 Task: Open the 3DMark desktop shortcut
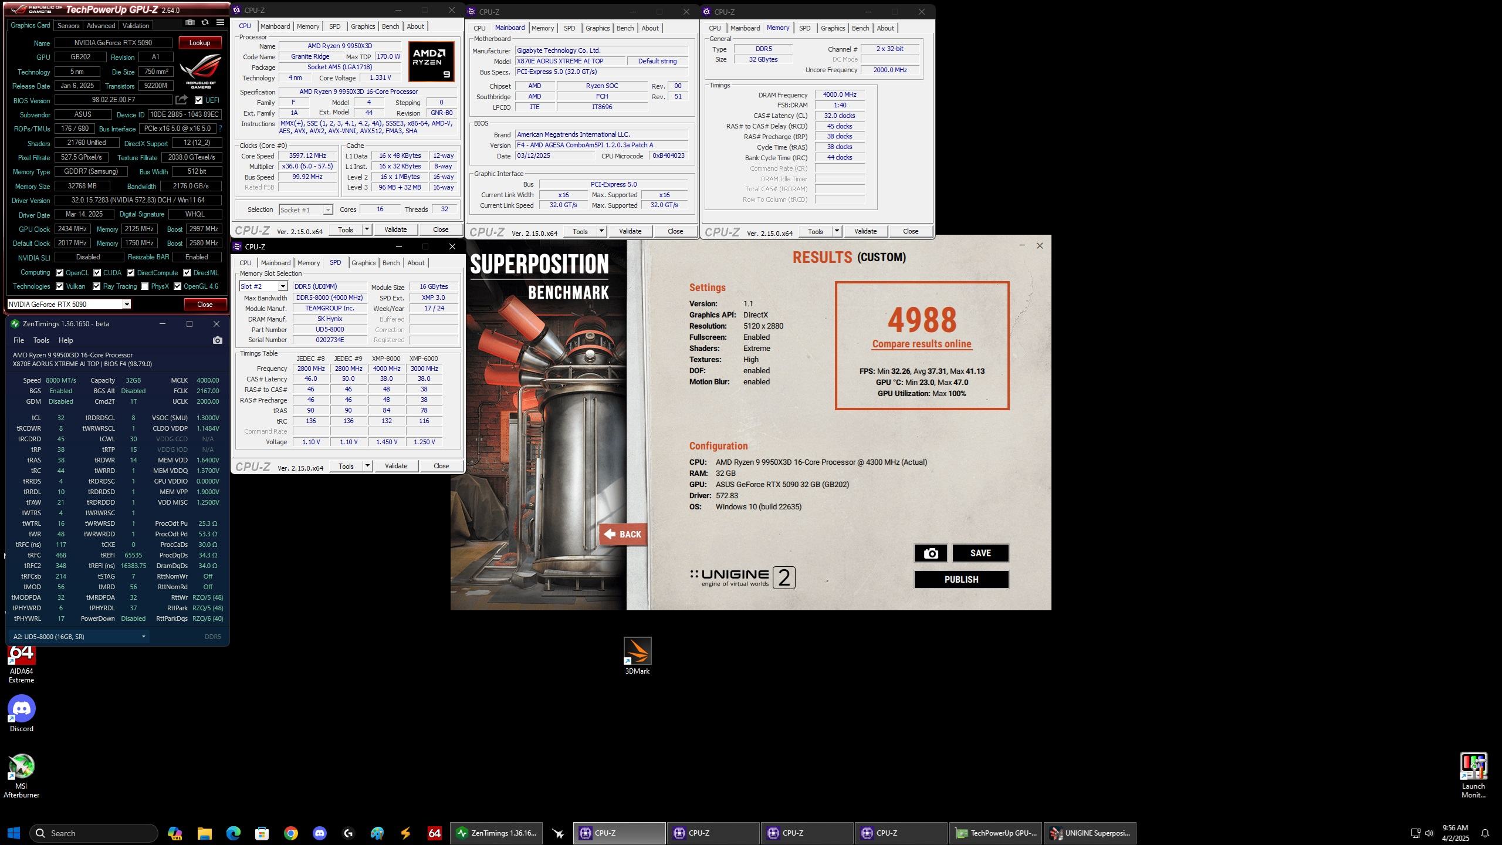pos(637,656)
